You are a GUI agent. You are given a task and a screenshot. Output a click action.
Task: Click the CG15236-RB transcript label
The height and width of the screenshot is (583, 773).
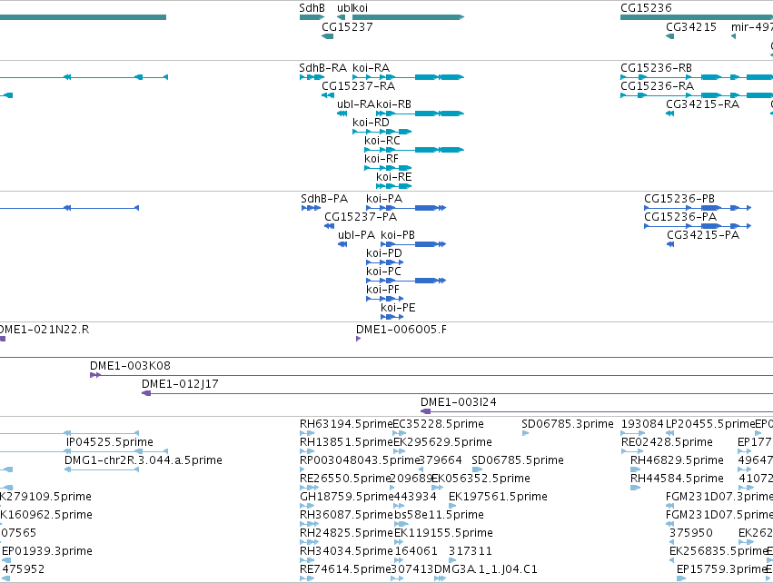point(656,67)
